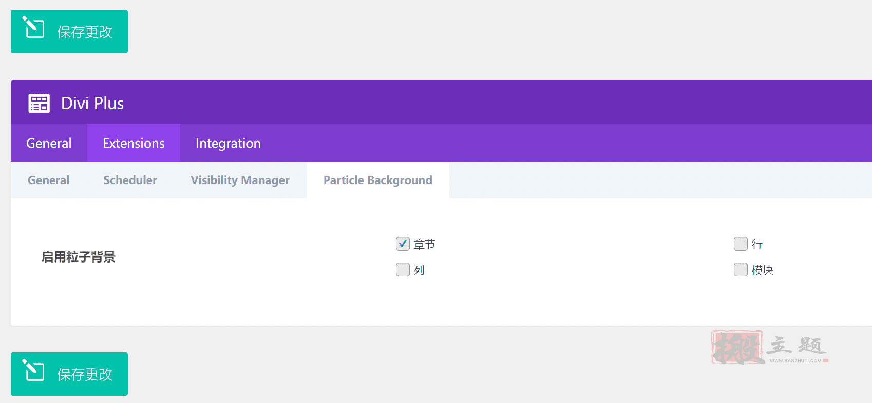Go to the Visibility Manager sub-tab
Screen dimensions: 872x403
click(x=240, y=180)
